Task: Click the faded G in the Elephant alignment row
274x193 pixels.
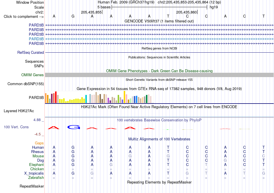Action: click(x=111, y=165)
